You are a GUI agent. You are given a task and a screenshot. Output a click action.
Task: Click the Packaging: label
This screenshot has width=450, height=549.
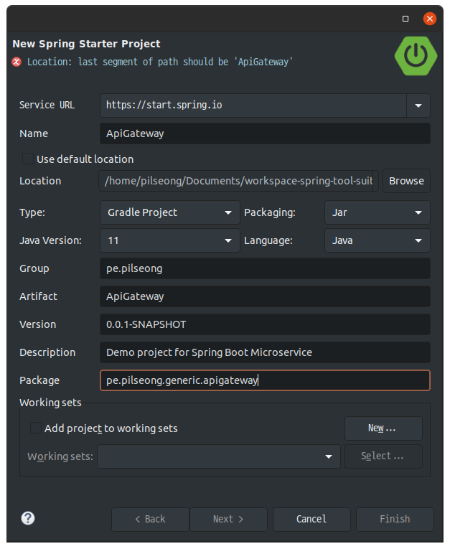coord(270,212)
